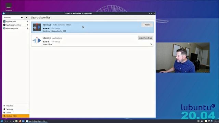219x123 pixels.
Task: Maximize the Discover window
Action: tap(152, 13)
